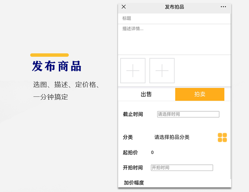Open the 开拍时间 start time field
The image size is (249, 192).
pos(182,168)
